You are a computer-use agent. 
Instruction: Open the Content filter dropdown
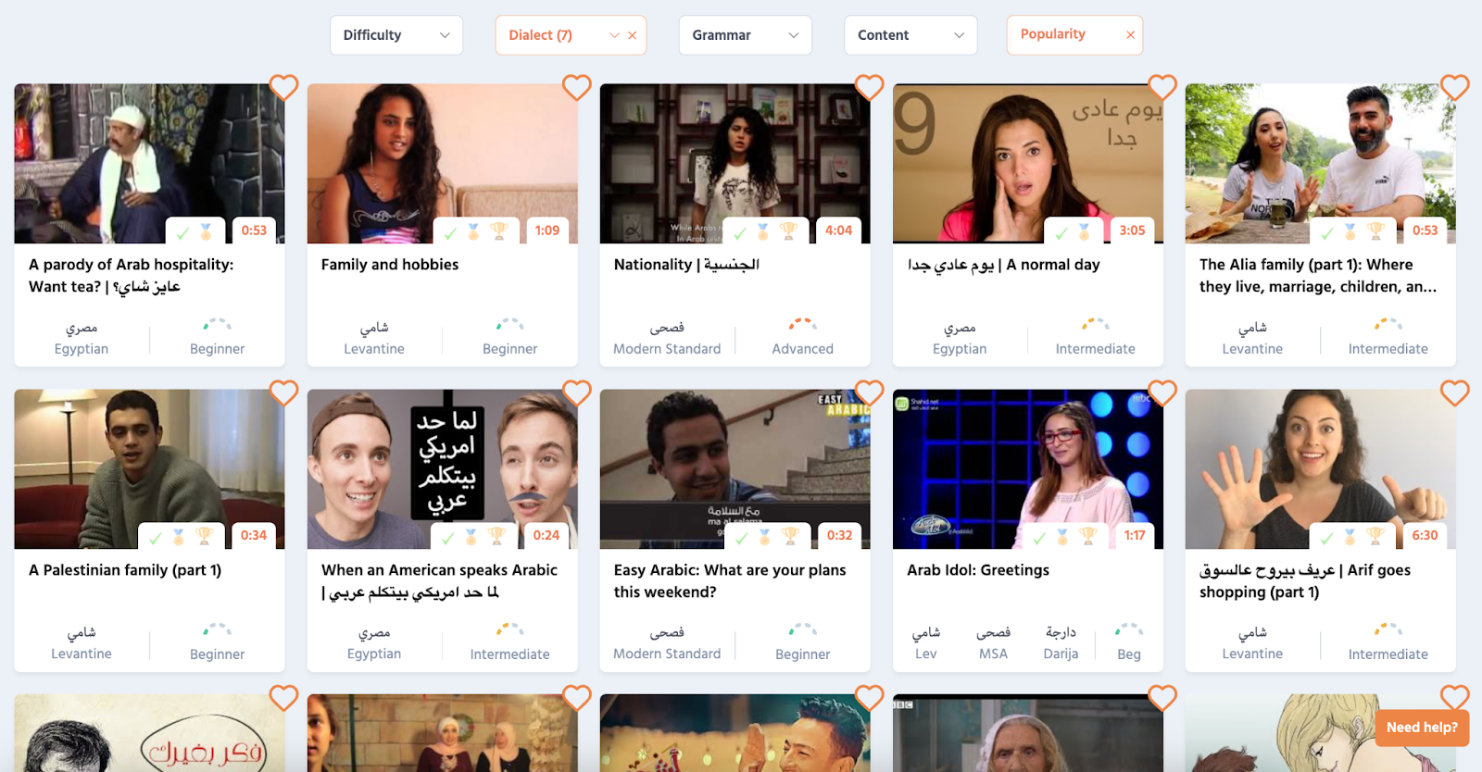point(910,35)
